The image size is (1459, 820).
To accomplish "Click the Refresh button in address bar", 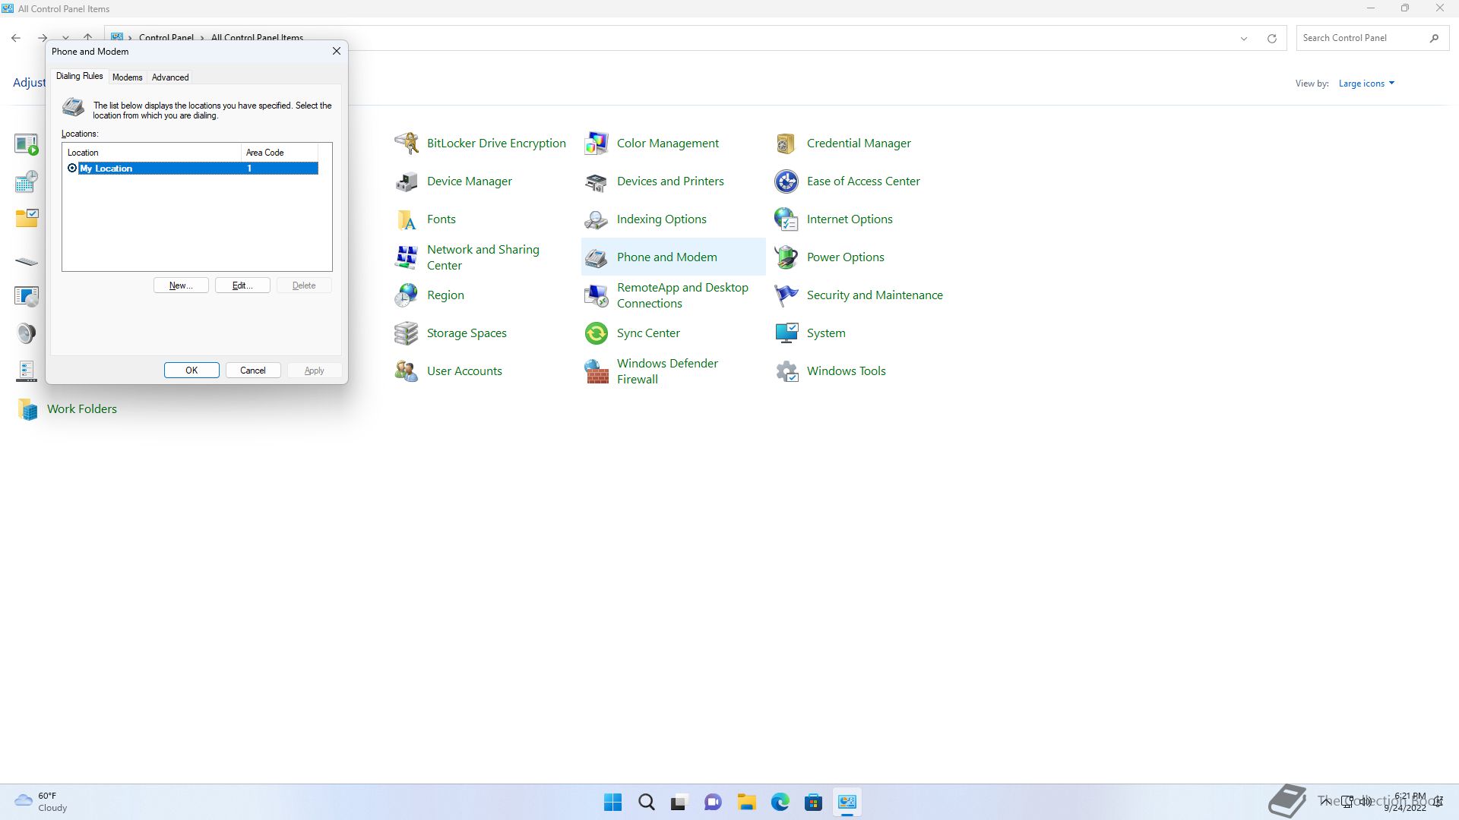I will 1271,38.
